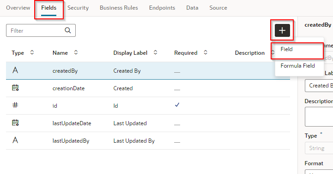Click the plus add-field button
The width and height of the screenshot is (333, 174).
282,30
